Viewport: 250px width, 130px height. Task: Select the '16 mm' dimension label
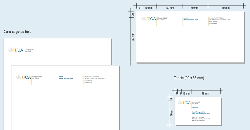point(186,94)
